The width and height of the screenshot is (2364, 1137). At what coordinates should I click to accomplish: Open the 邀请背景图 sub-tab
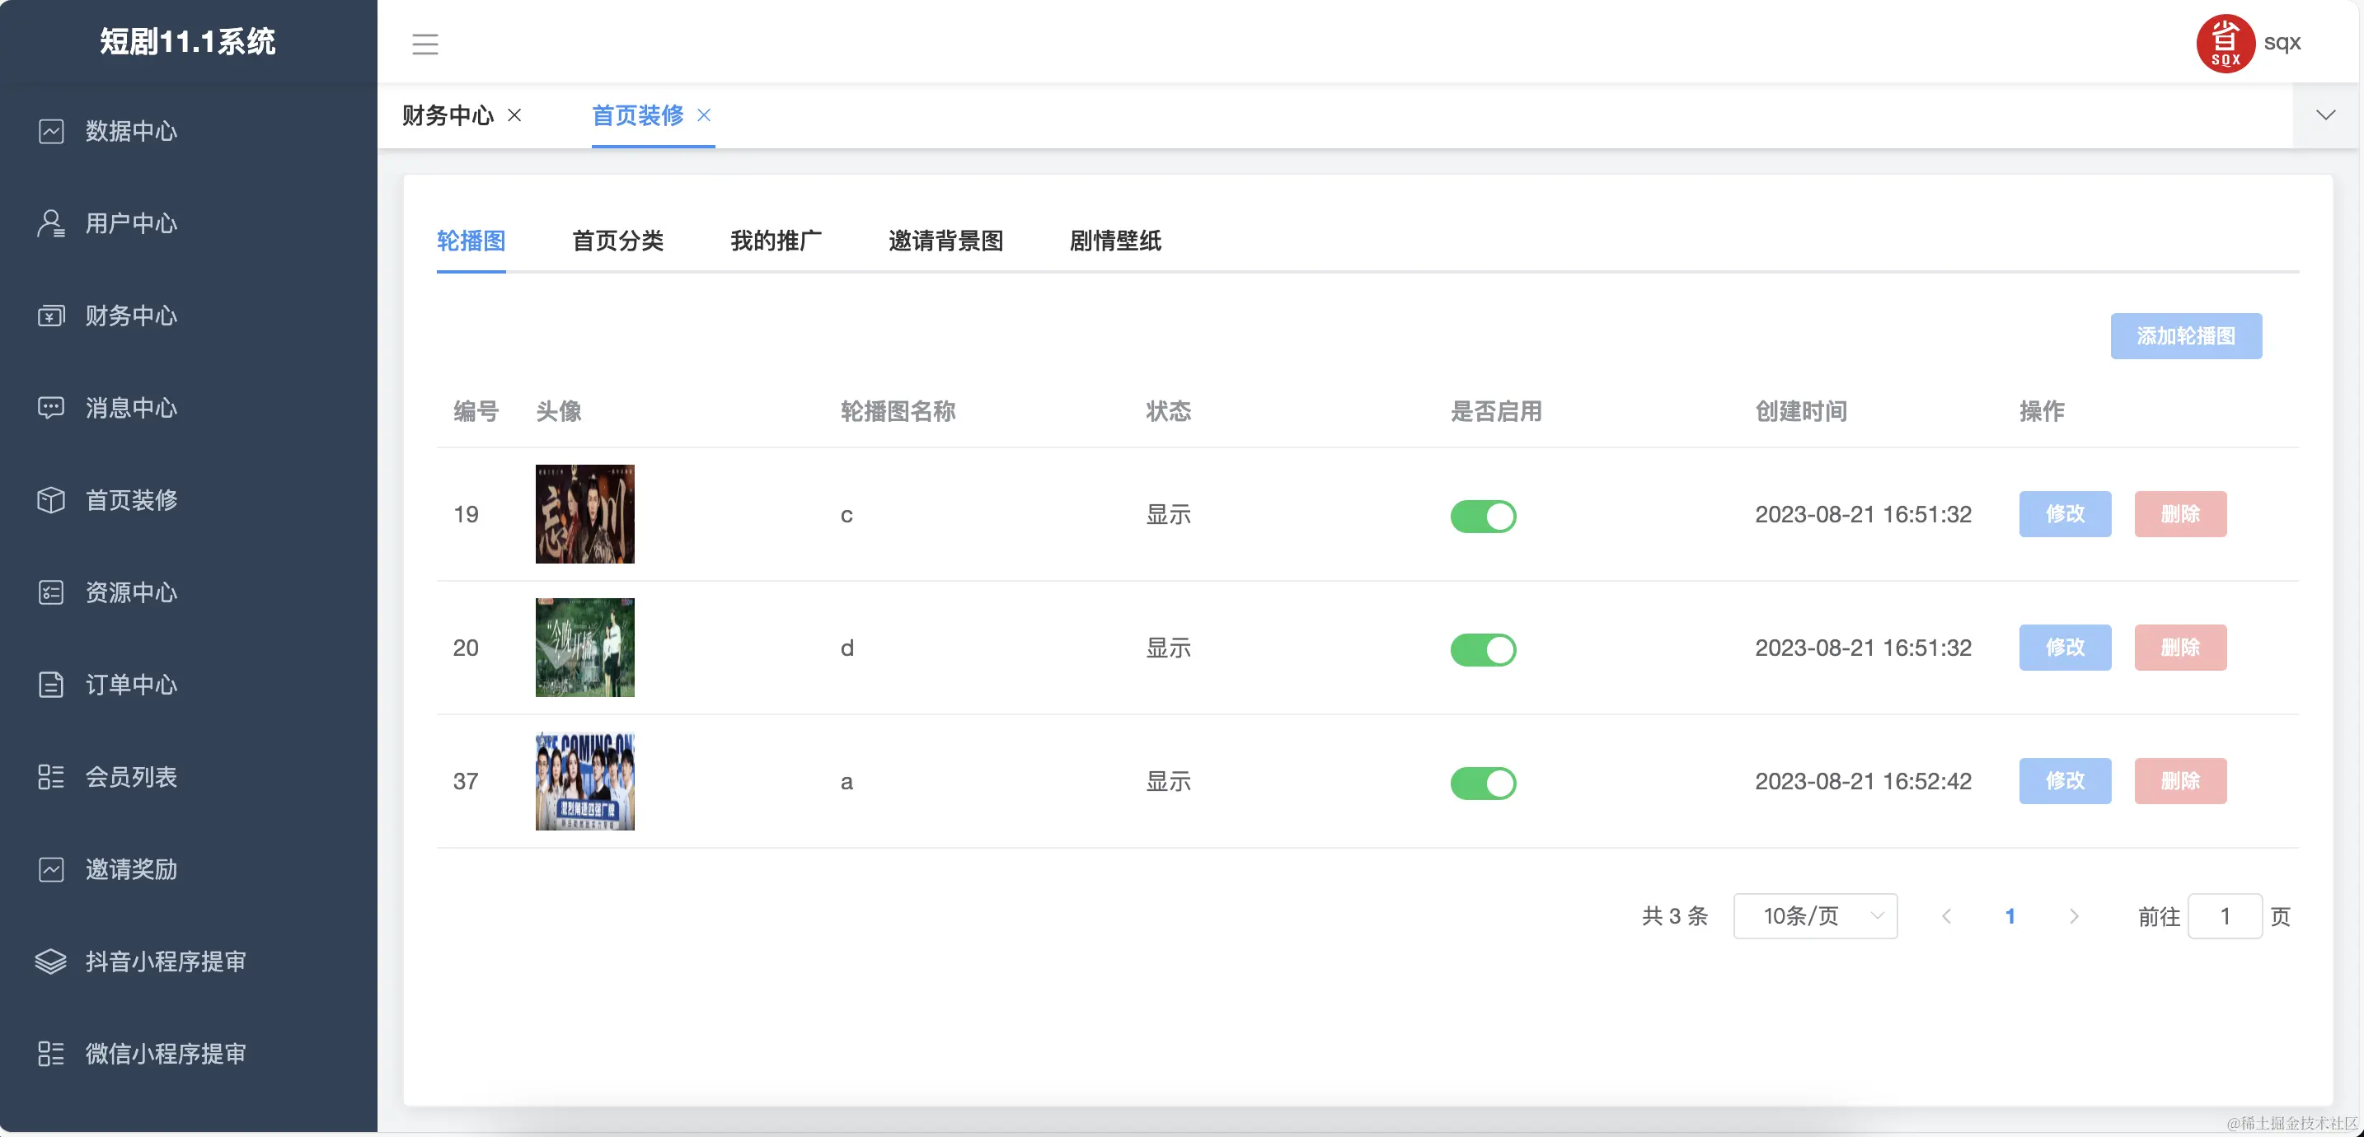click(x=945, y=241)
